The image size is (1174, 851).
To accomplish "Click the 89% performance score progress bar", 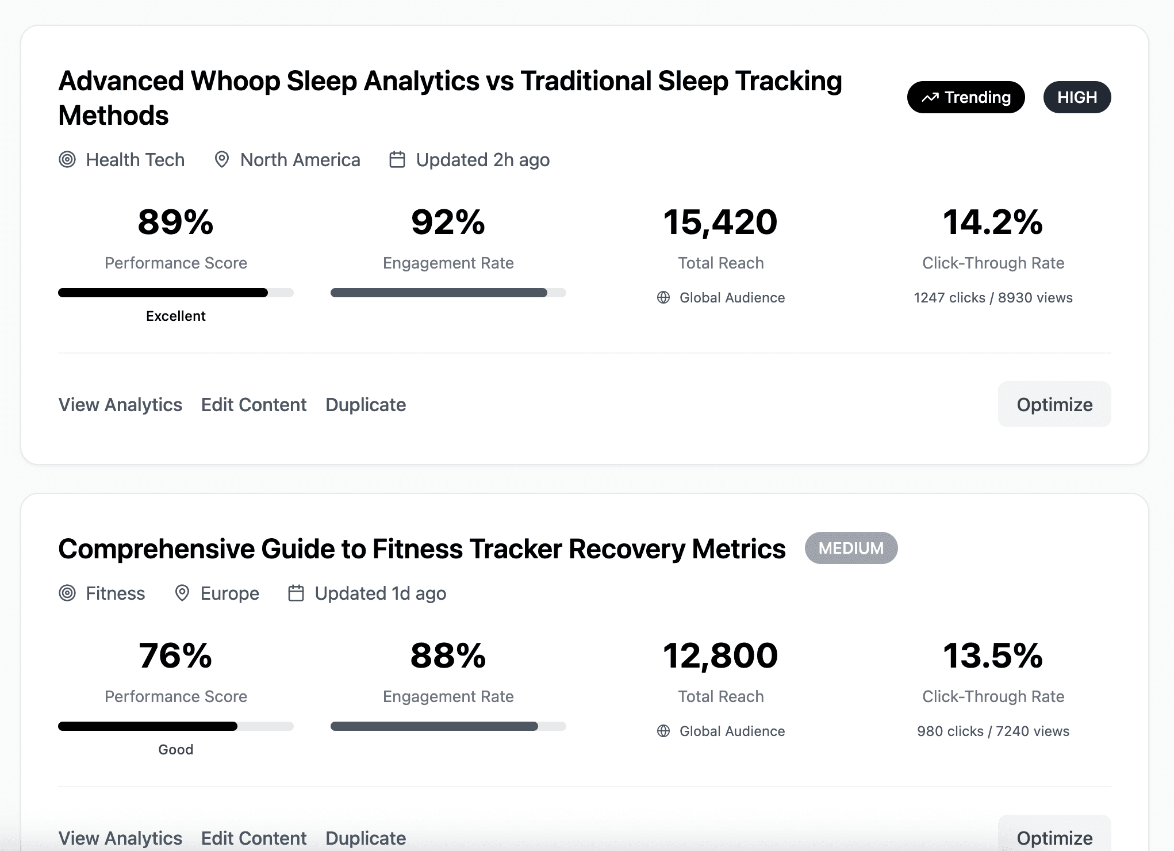I will coord(175,293).
